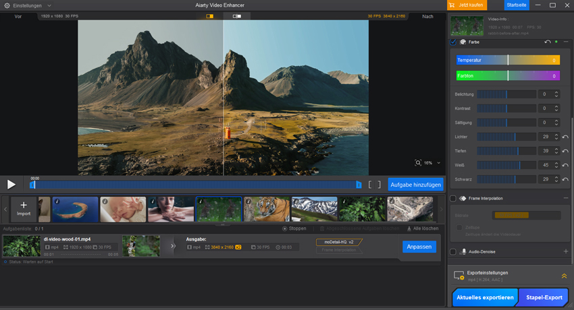The image size is (574, 310).
Task: Click the left bracket set-start marker
Action: point(370,185)
